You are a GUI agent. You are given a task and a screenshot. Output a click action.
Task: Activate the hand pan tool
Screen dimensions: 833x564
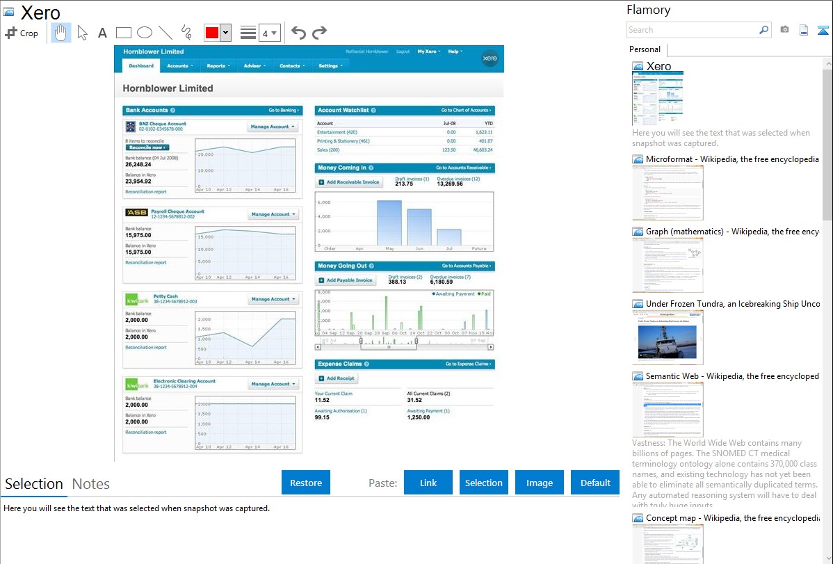[x=60, y=33]
